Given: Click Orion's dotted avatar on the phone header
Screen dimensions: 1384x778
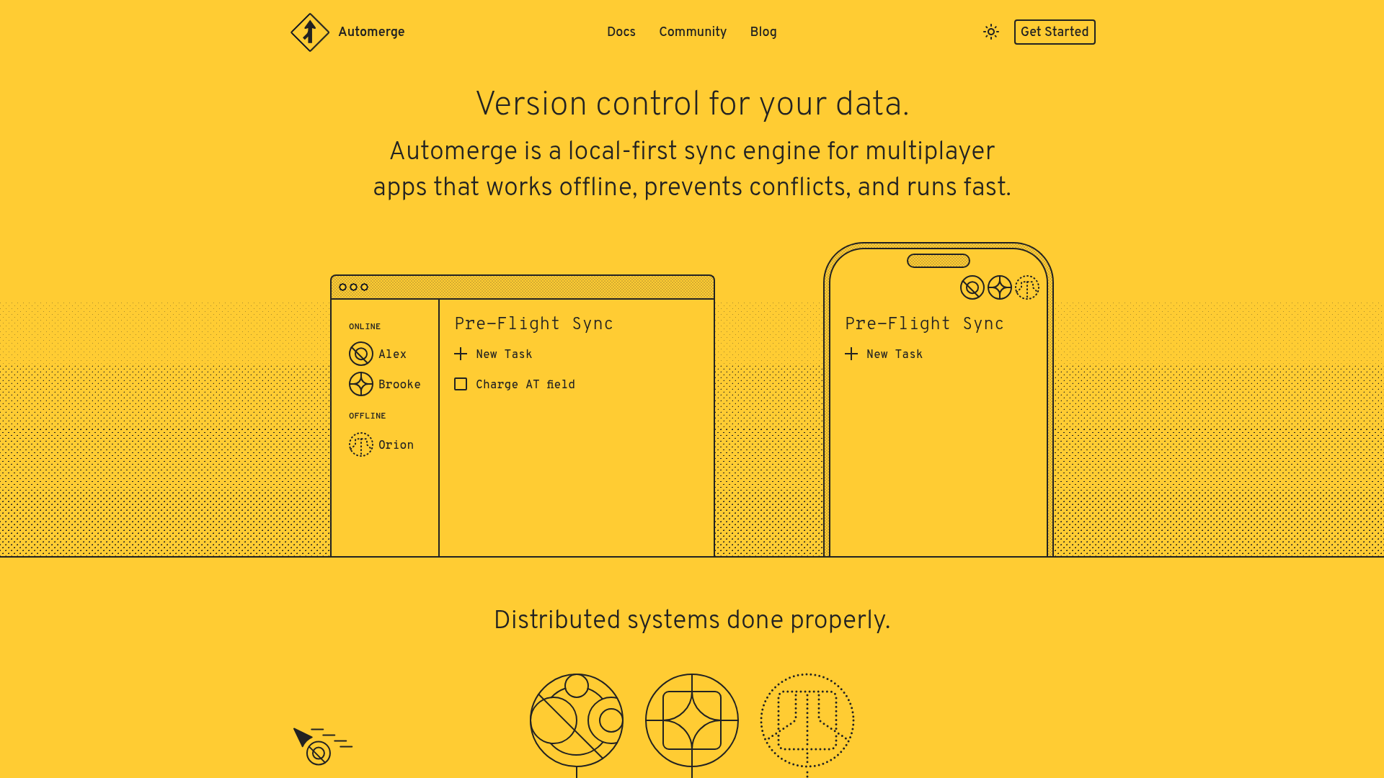Looking at the screenshot, I should click(1027, 287).
